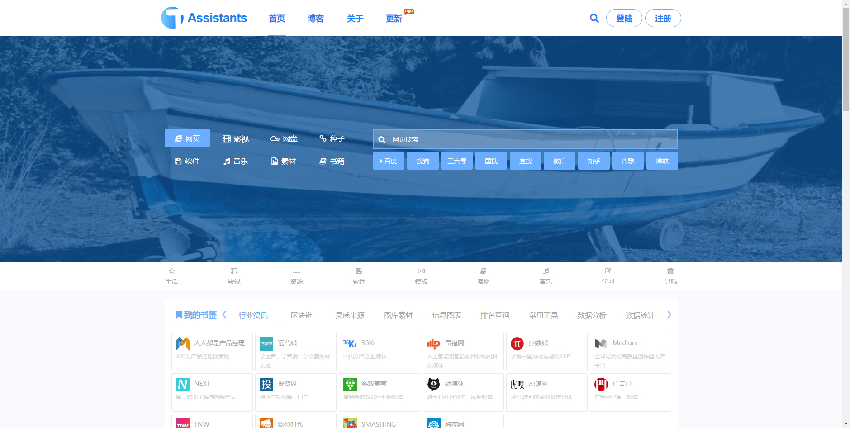The image size is (850, 428).
Task: Open the 36Kr site icon
Action: coord(350,343)
